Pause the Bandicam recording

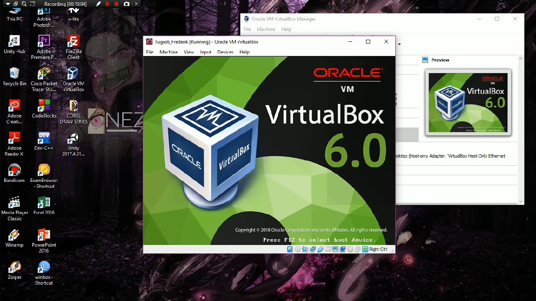click(x=107, y=4)
